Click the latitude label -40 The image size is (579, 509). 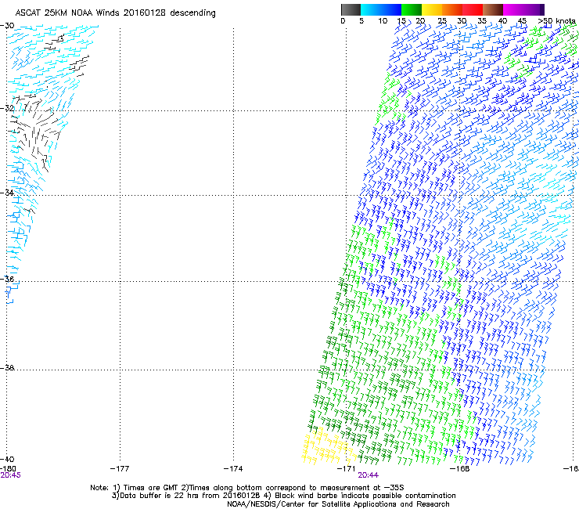pos(7,459)
